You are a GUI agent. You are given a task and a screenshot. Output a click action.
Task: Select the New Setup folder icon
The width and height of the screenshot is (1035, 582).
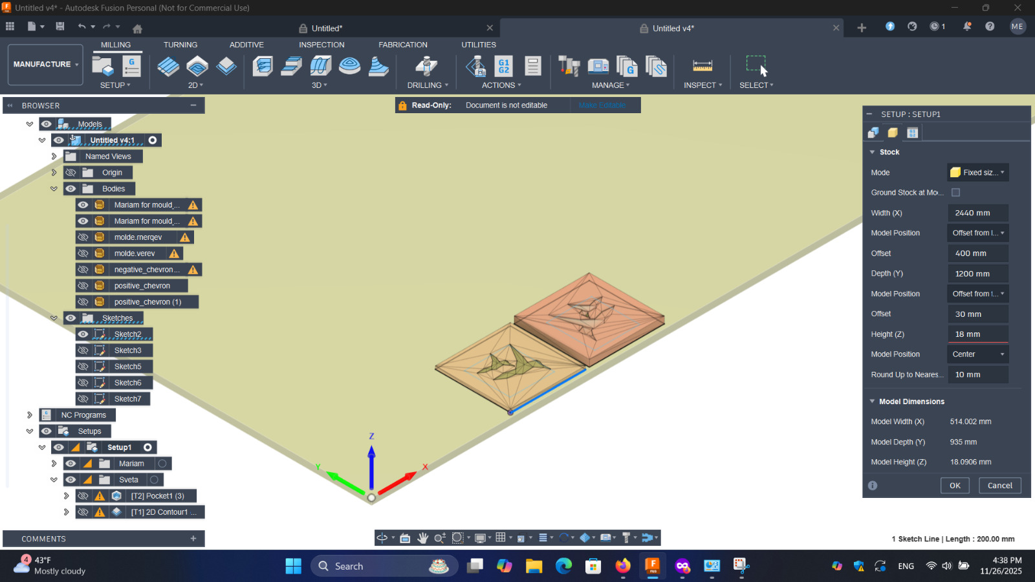point(103,66)
